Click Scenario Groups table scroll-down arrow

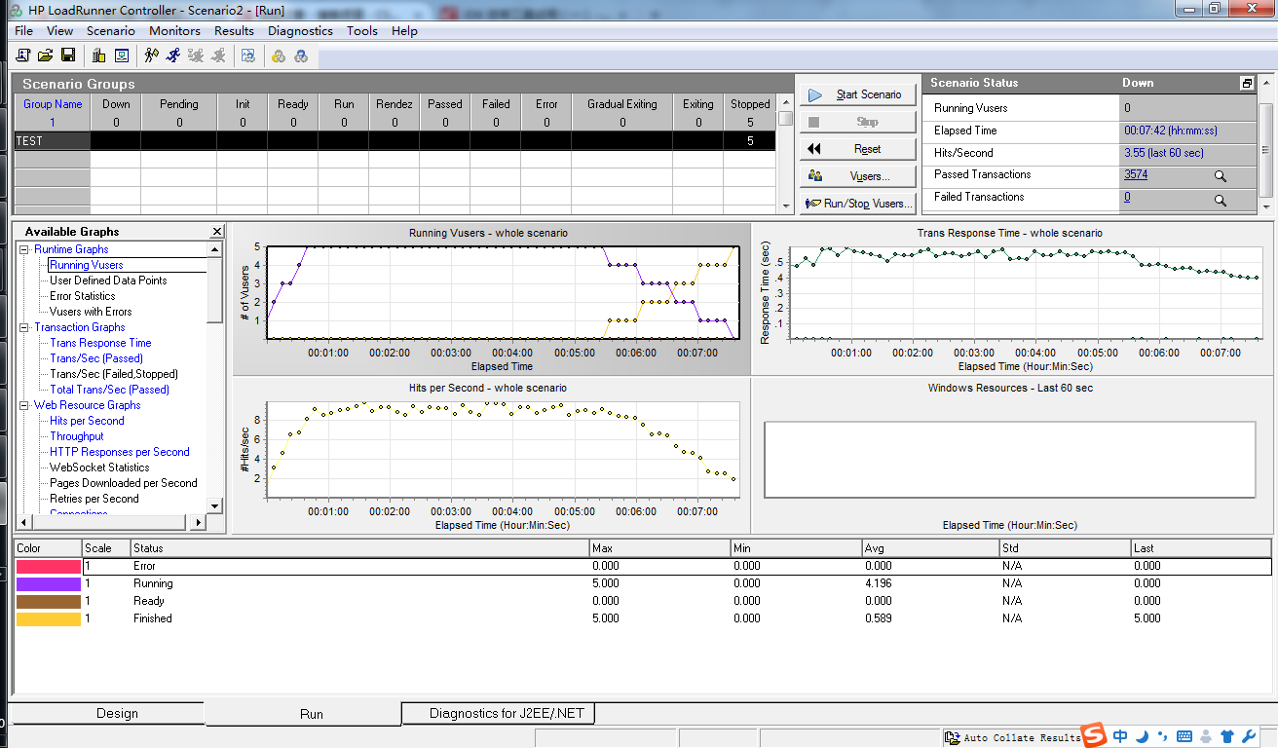pyautogui.click(x=785, y=206)
